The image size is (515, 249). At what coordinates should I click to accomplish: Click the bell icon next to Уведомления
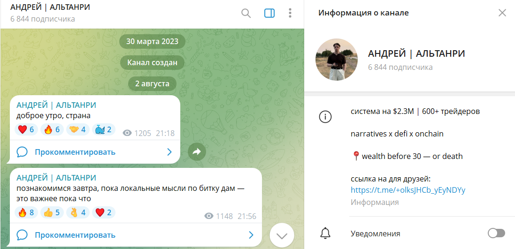click(325, 234)
